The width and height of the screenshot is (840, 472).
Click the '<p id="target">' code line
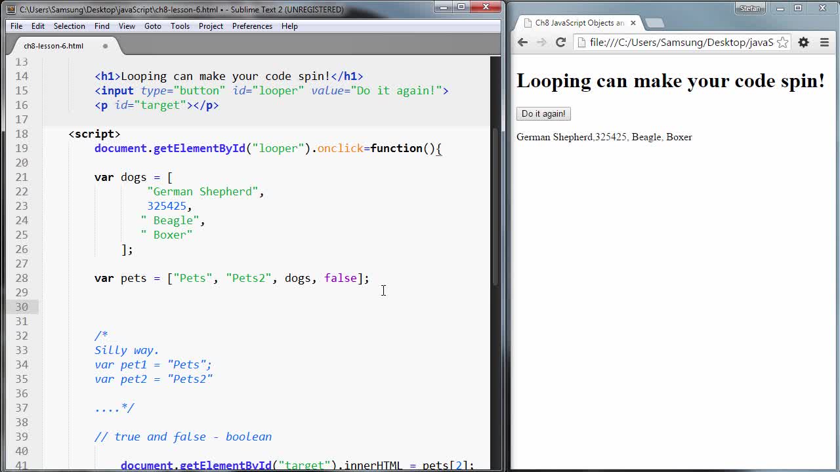click(x=157, y=105)
